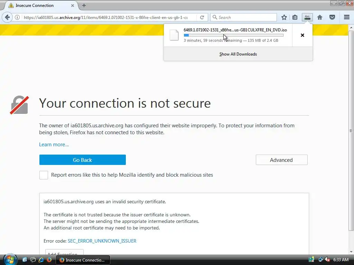Open the Windows Start orb
Screen dimensions: 354x265
(10, 259)
